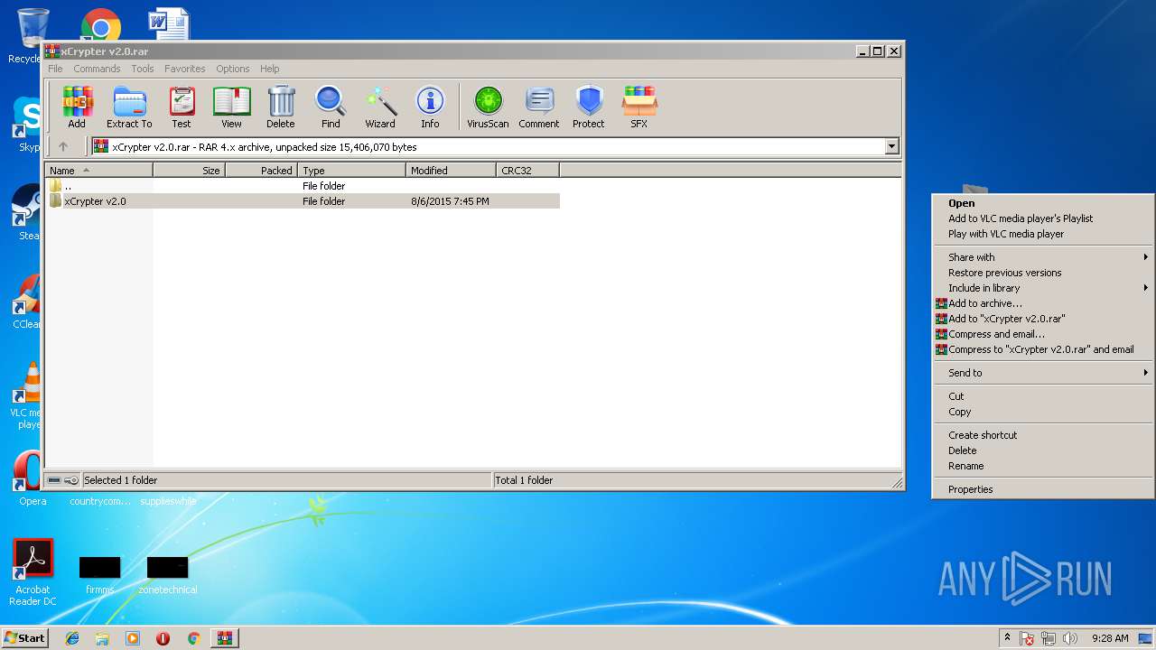Open the Help menu
The width and height of the screenshot is (1156, 650).
[x=269, y=69]
